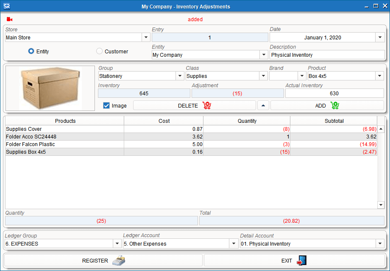Screen dimensions: 390x271
Task: Click the January 1, 2020 date text
Action: tap(323, 38)
